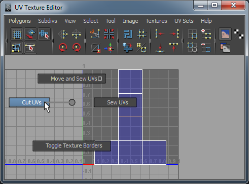This screenshot has width=249, height=184.
Task: Open the UV Sets menu
Action: tap(184, 21)
